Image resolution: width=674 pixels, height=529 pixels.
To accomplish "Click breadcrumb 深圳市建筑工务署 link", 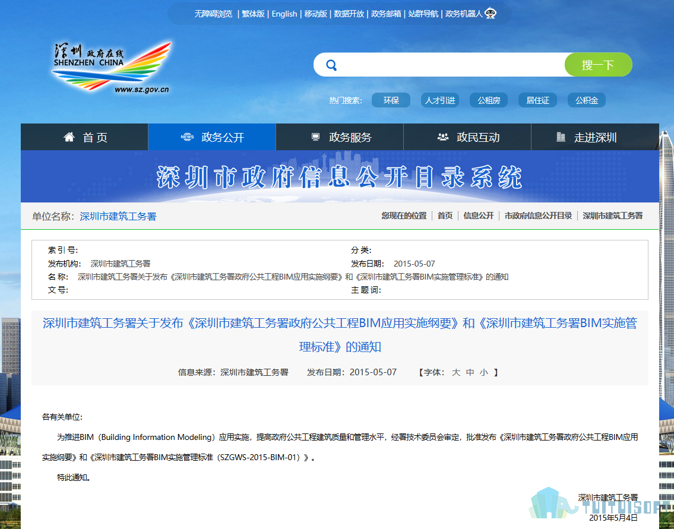I will (612, 216).
